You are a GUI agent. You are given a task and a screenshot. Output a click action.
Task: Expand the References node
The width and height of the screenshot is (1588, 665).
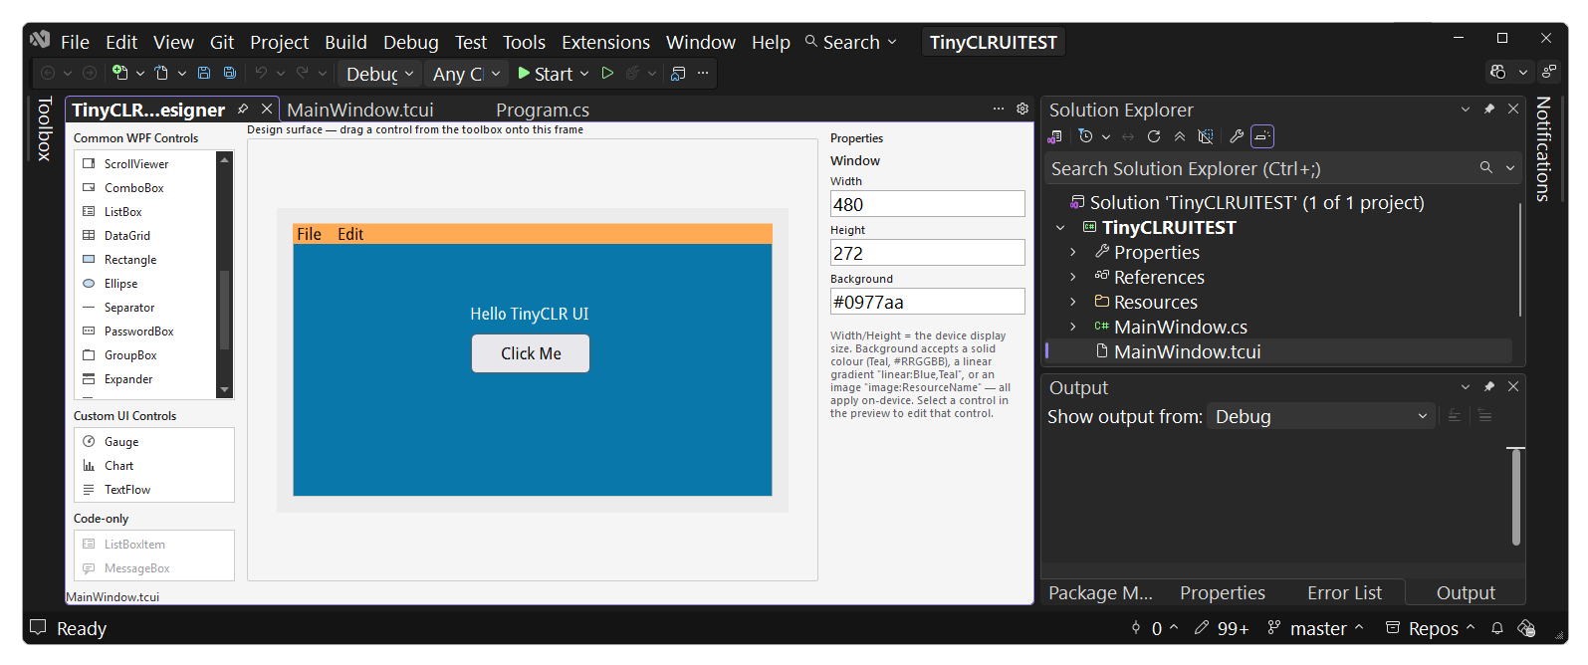point(1073,278)
